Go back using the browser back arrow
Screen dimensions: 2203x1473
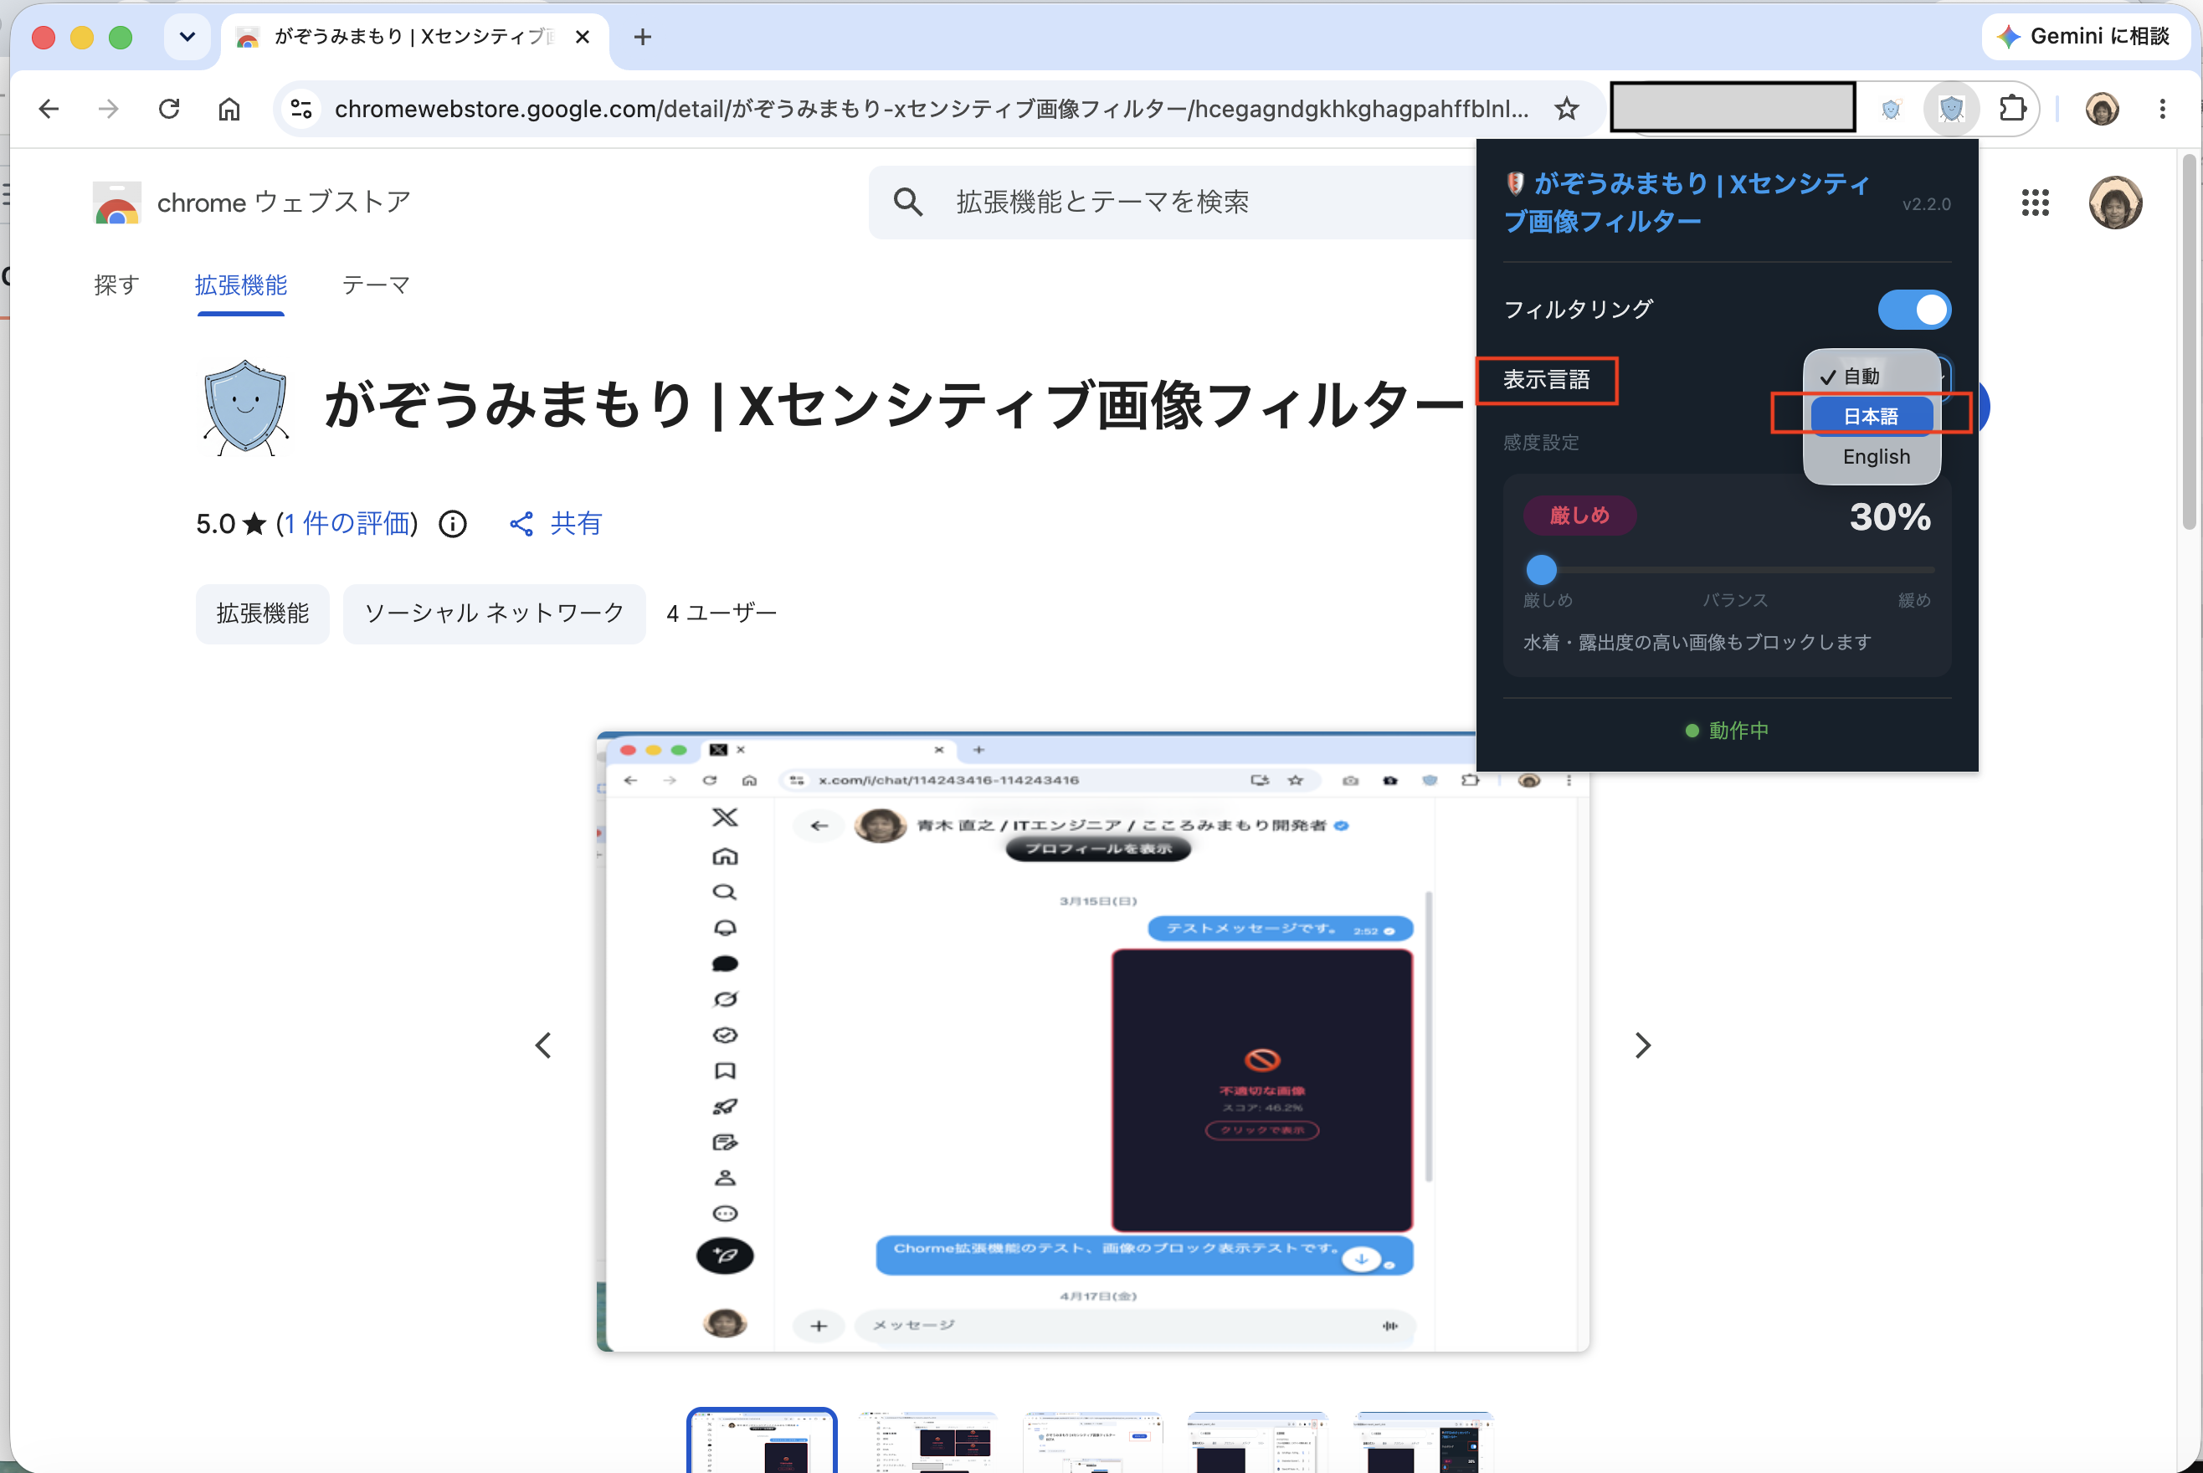49,109
